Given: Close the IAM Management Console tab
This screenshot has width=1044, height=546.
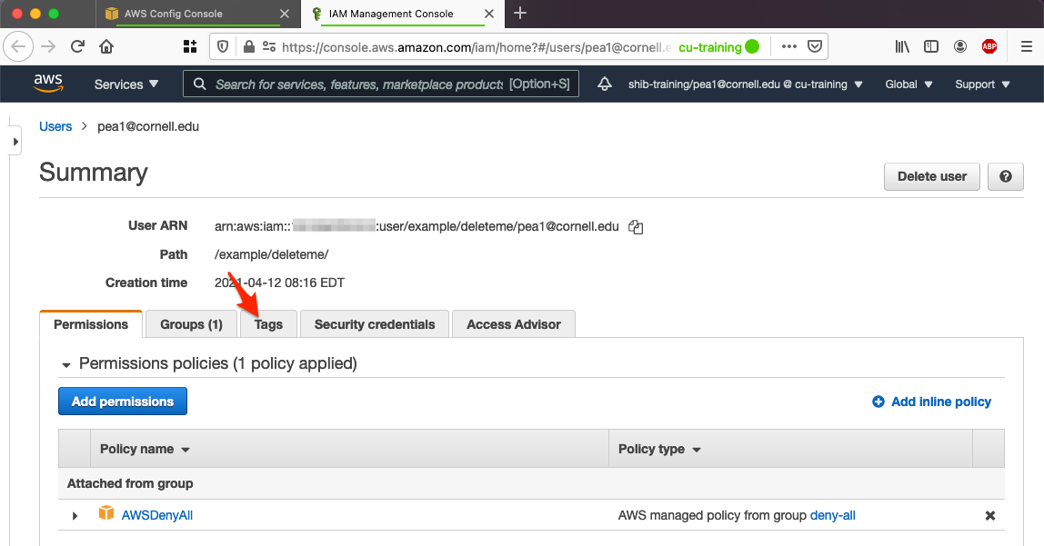Looking at the screenshot, I should pos(488,14).
